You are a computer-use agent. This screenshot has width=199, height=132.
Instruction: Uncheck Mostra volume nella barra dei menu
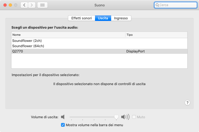(63, 125)
